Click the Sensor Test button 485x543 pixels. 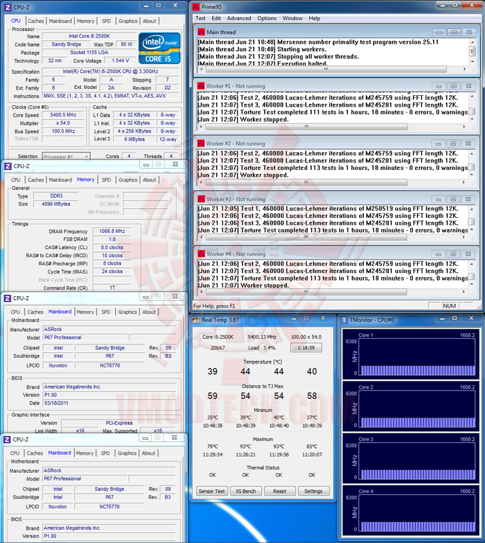point(212,491)
